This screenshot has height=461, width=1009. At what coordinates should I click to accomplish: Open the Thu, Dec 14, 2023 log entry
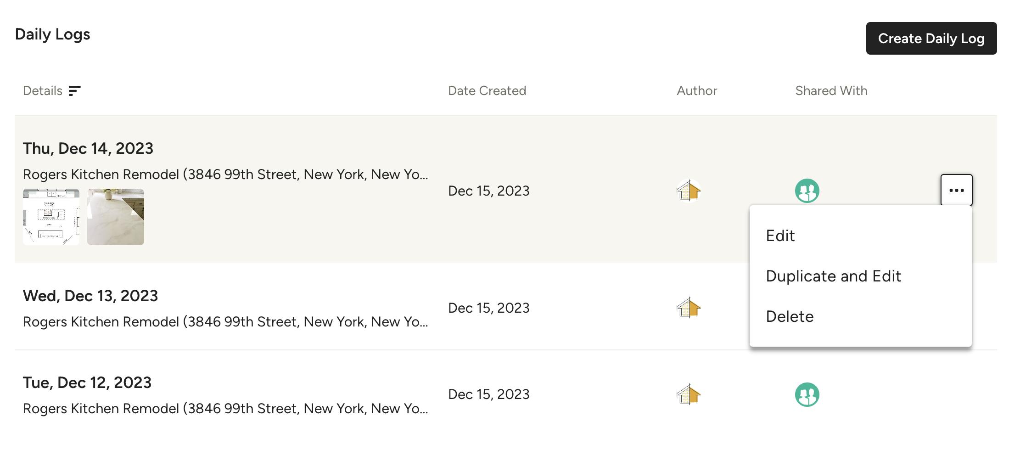point(89,148)
